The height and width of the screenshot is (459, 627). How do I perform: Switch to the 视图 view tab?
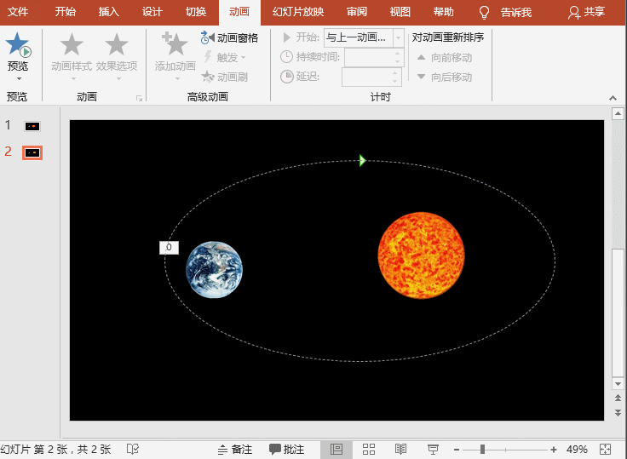click(400, 12)
